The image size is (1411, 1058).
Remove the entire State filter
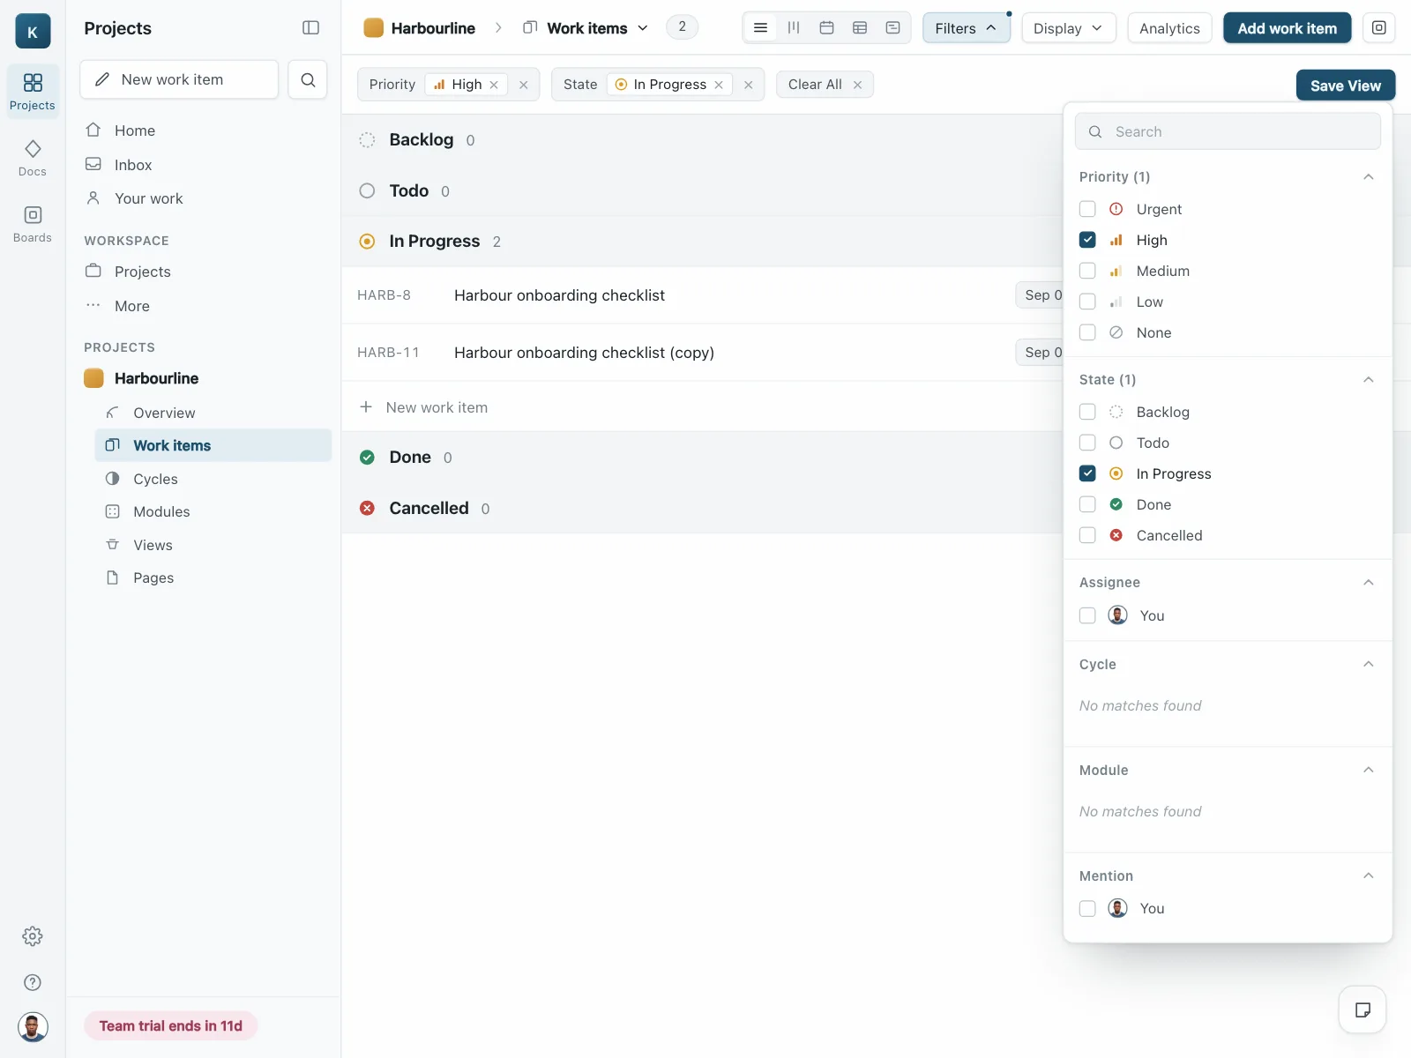[749, 85]
